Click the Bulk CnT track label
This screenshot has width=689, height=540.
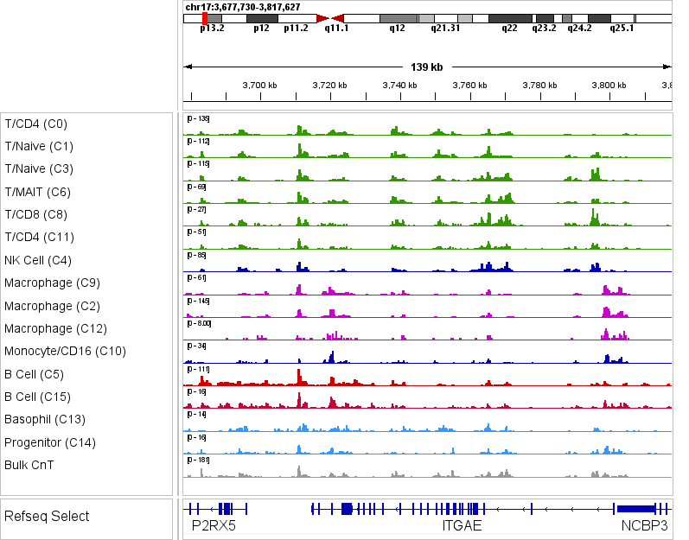point(30,465)
